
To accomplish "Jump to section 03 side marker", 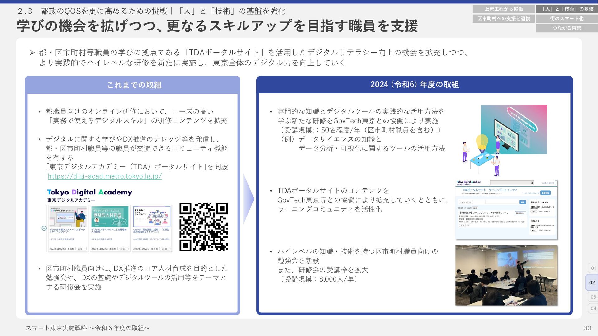I will [593, 297].
